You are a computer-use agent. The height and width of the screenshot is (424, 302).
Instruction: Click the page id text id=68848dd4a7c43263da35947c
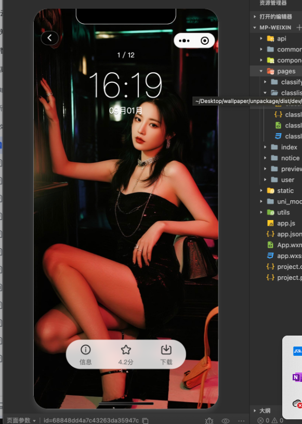click(x=91, y=420)
